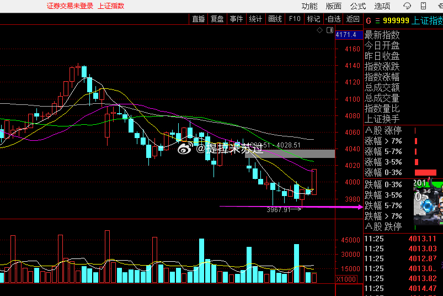Image resolution: width=443 pixels, height=296 pixels.
Task: Click the long red bar for 涨幅 0-3%
Action: 425,172
